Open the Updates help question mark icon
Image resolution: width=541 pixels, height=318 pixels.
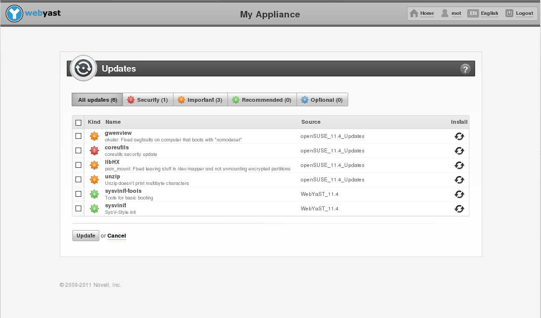[465, 69]
